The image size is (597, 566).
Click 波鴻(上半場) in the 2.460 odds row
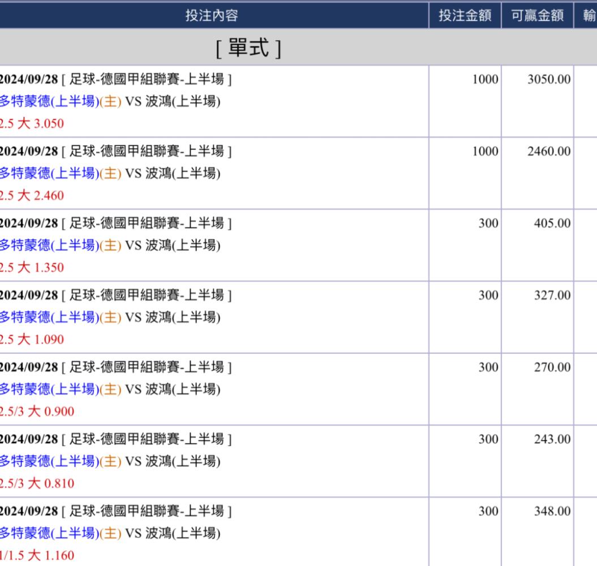click(x=183, y=173)
